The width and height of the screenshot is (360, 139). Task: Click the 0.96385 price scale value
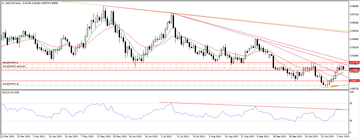pyautogui.click(x=354, y=23)
